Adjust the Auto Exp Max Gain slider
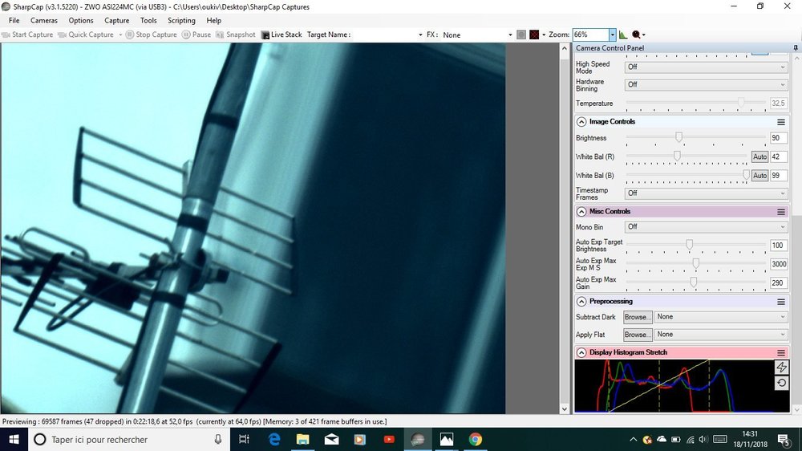Screen dimensions: 802x451 694,282
